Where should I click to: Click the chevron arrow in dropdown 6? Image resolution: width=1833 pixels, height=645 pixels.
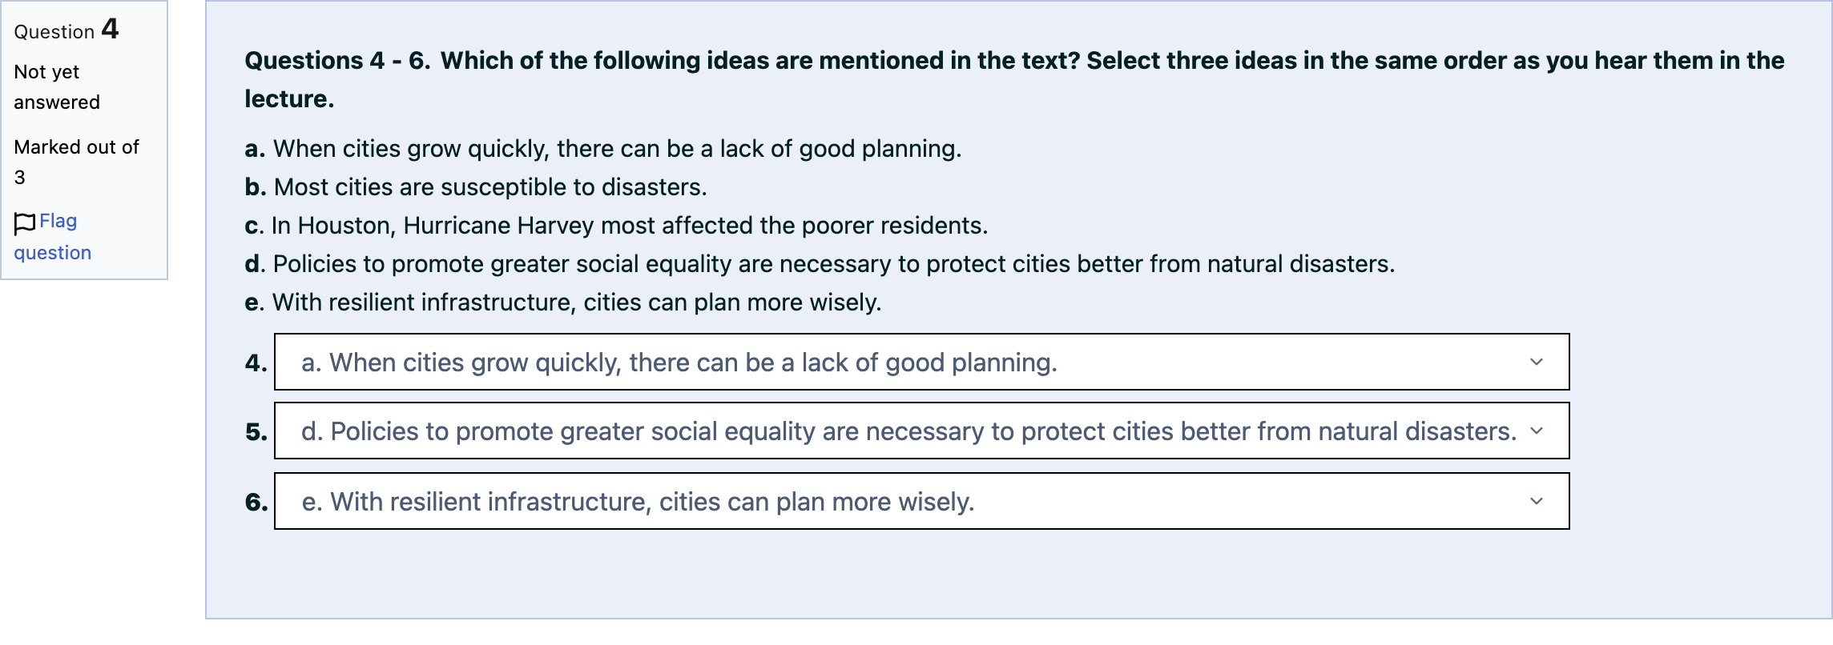point(1537,501)
